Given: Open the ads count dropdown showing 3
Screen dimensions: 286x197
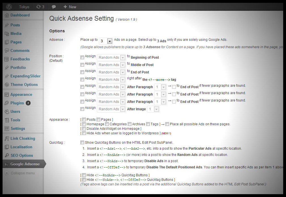Looking at the screenshot, I should (109, 41).
